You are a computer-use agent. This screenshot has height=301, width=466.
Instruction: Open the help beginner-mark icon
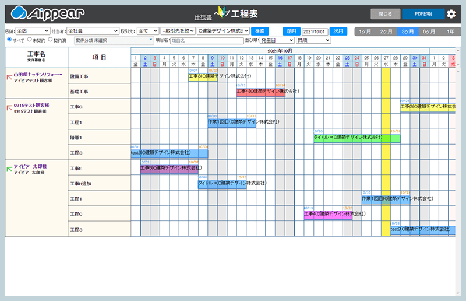pyautogui.click(x=222, y=12)
